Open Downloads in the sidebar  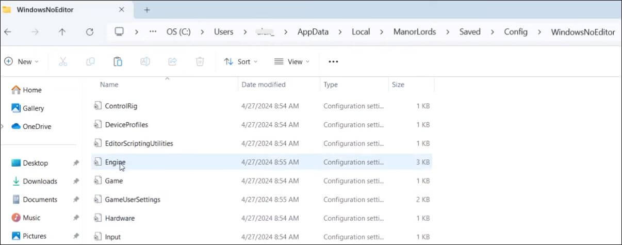point(40,181)
